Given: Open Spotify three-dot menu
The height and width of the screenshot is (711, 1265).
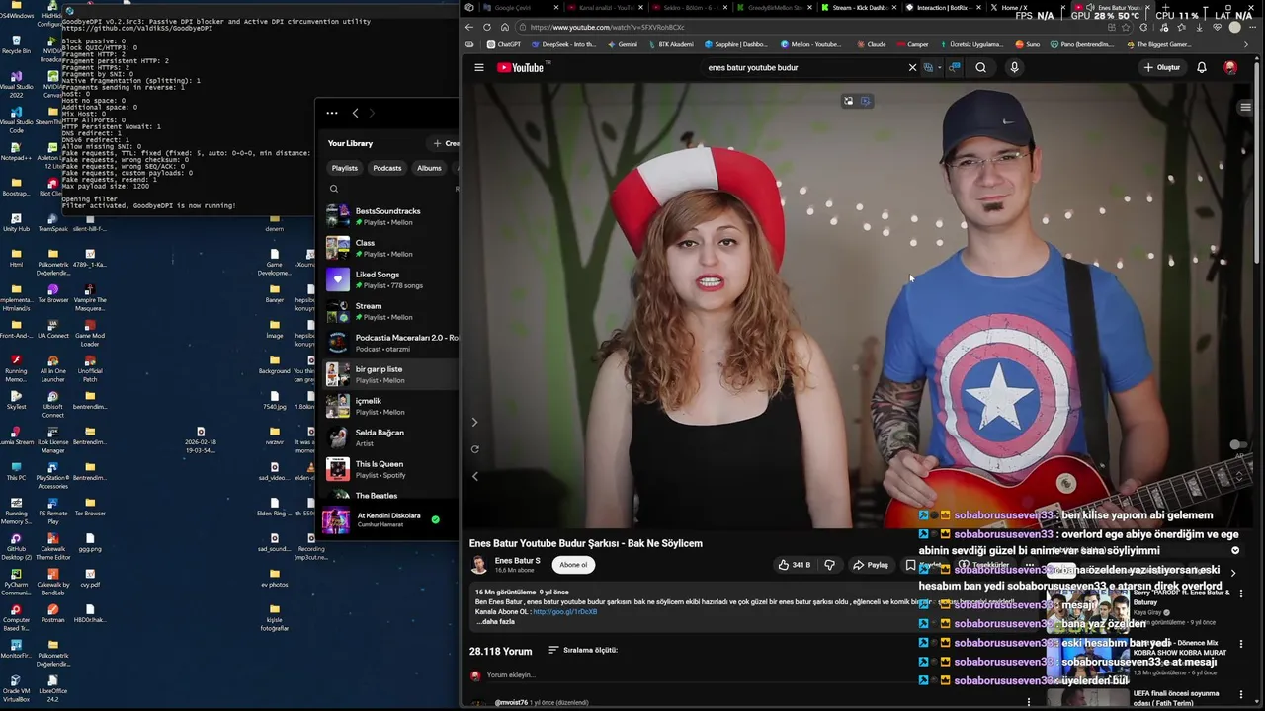Looking at the screenshot, I should [x=332, y=113].
